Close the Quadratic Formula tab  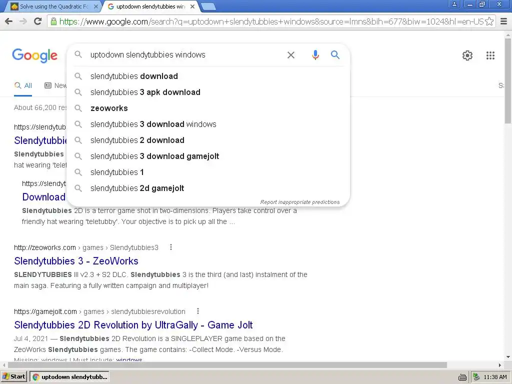95,6
